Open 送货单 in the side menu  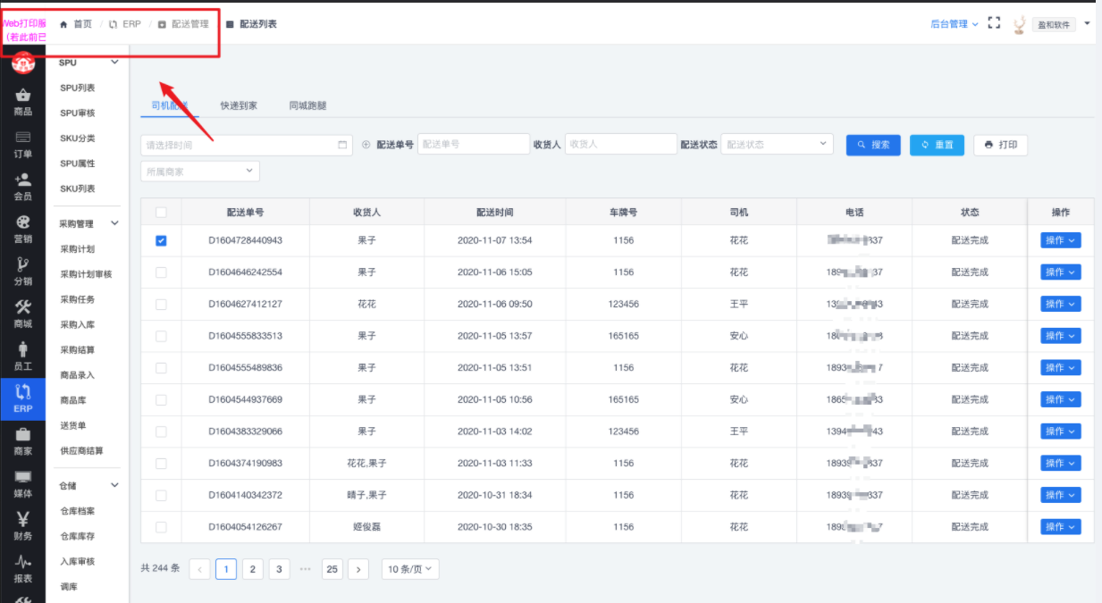coord(72,425)
